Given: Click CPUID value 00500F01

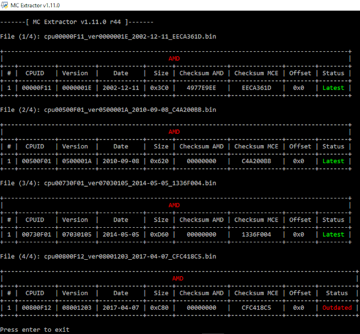Looking at the screenshot, I should 37,161.
